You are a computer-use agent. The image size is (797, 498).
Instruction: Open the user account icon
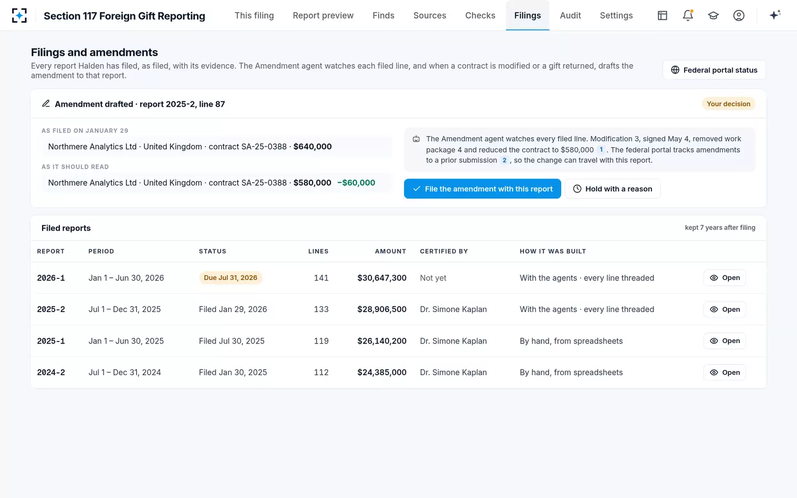(x=739, y=15)
